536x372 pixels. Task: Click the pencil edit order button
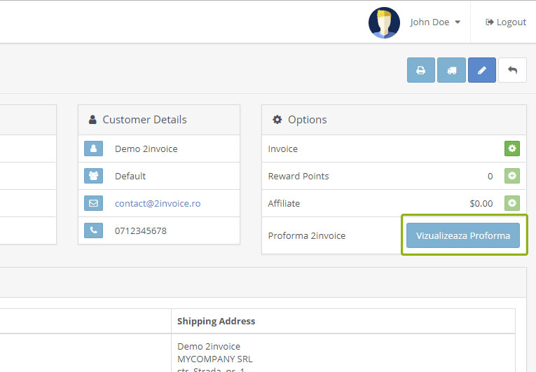pos(482,70)
